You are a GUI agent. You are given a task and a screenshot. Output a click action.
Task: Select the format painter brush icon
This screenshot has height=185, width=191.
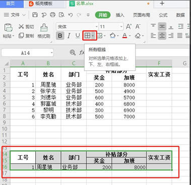[x=44, y=28]
